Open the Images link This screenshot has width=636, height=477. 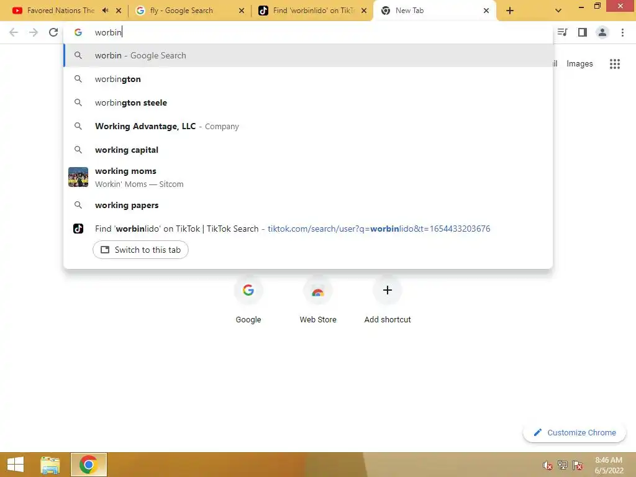[x=579, y=64]
